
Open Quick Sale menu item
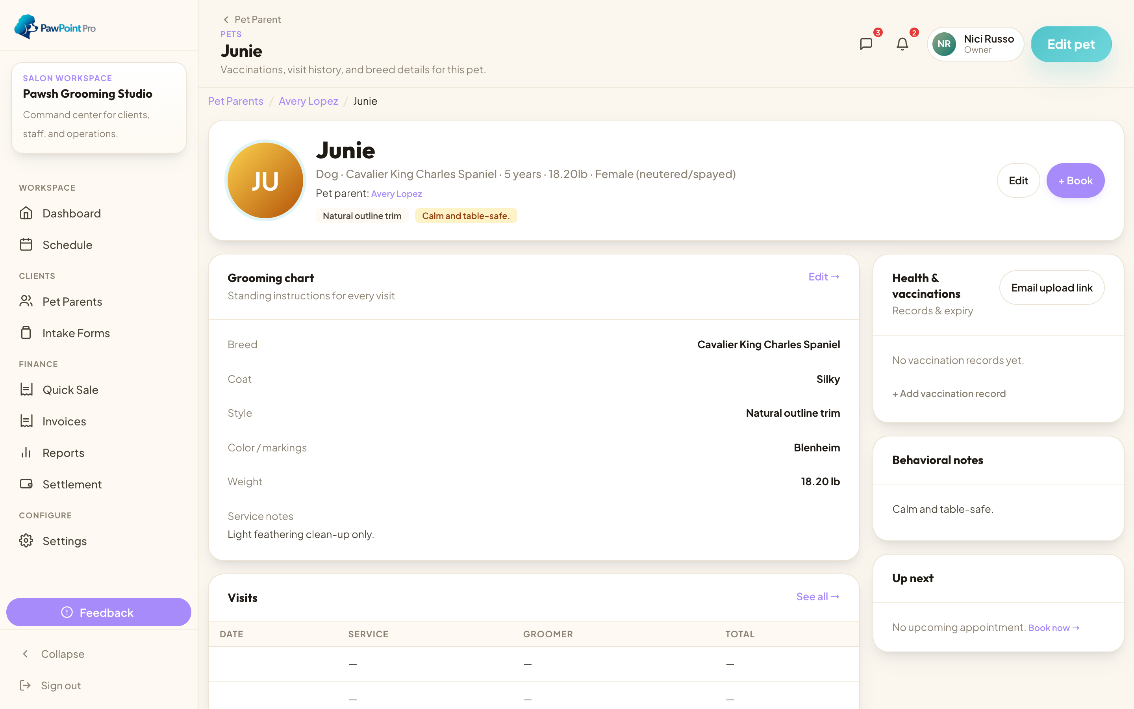tap(99, 390)
